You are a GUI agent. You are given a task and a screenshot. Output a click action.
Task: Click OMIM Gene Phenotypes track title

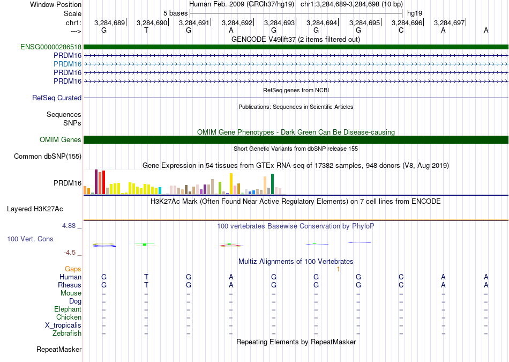point(296,132)
